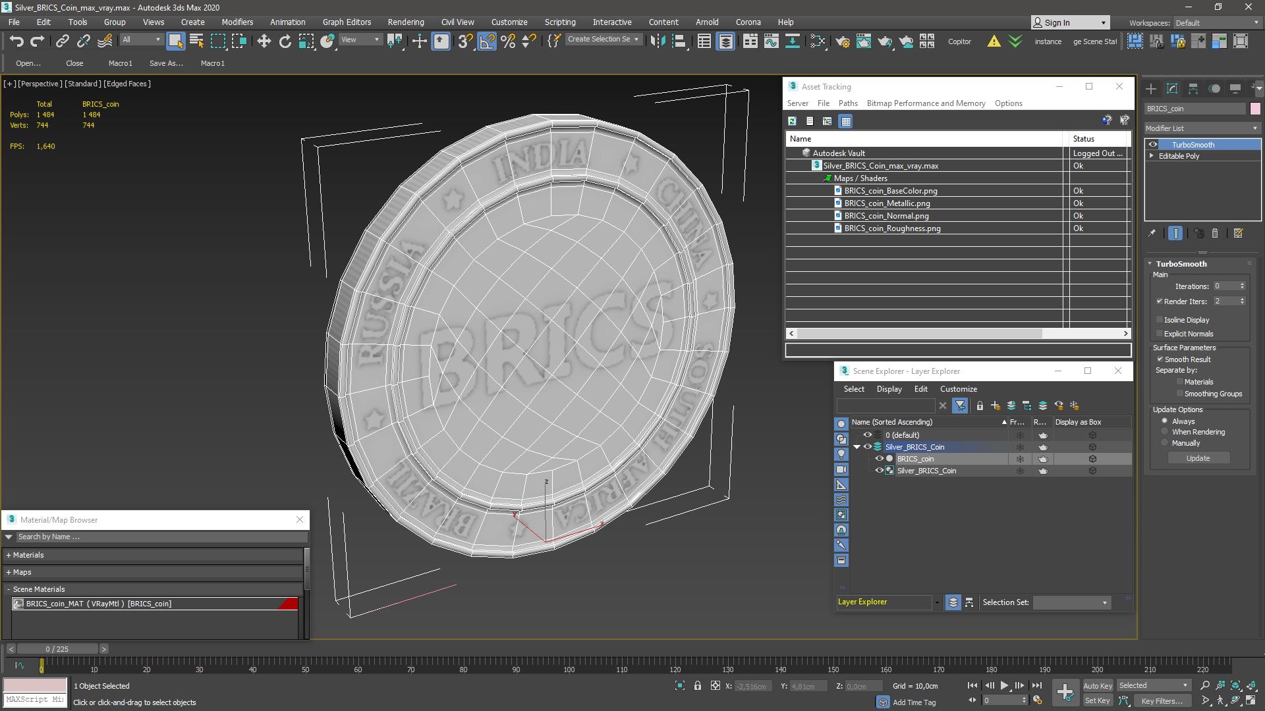Open Render Setup teapot icon

click(x=842, y=41)
